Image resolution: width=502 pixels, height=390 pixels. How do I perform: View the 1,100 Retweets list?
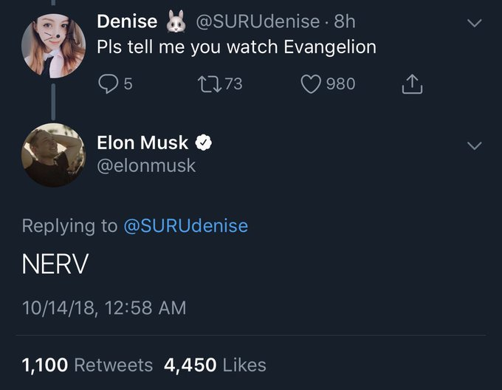87,365
